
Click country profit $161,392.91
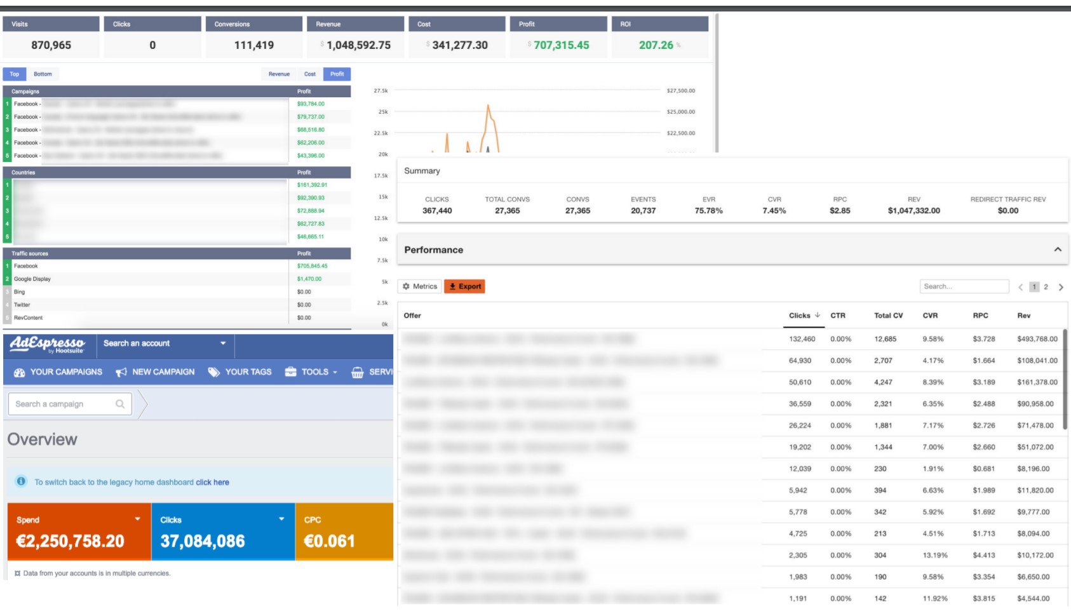tap(312, 185)
